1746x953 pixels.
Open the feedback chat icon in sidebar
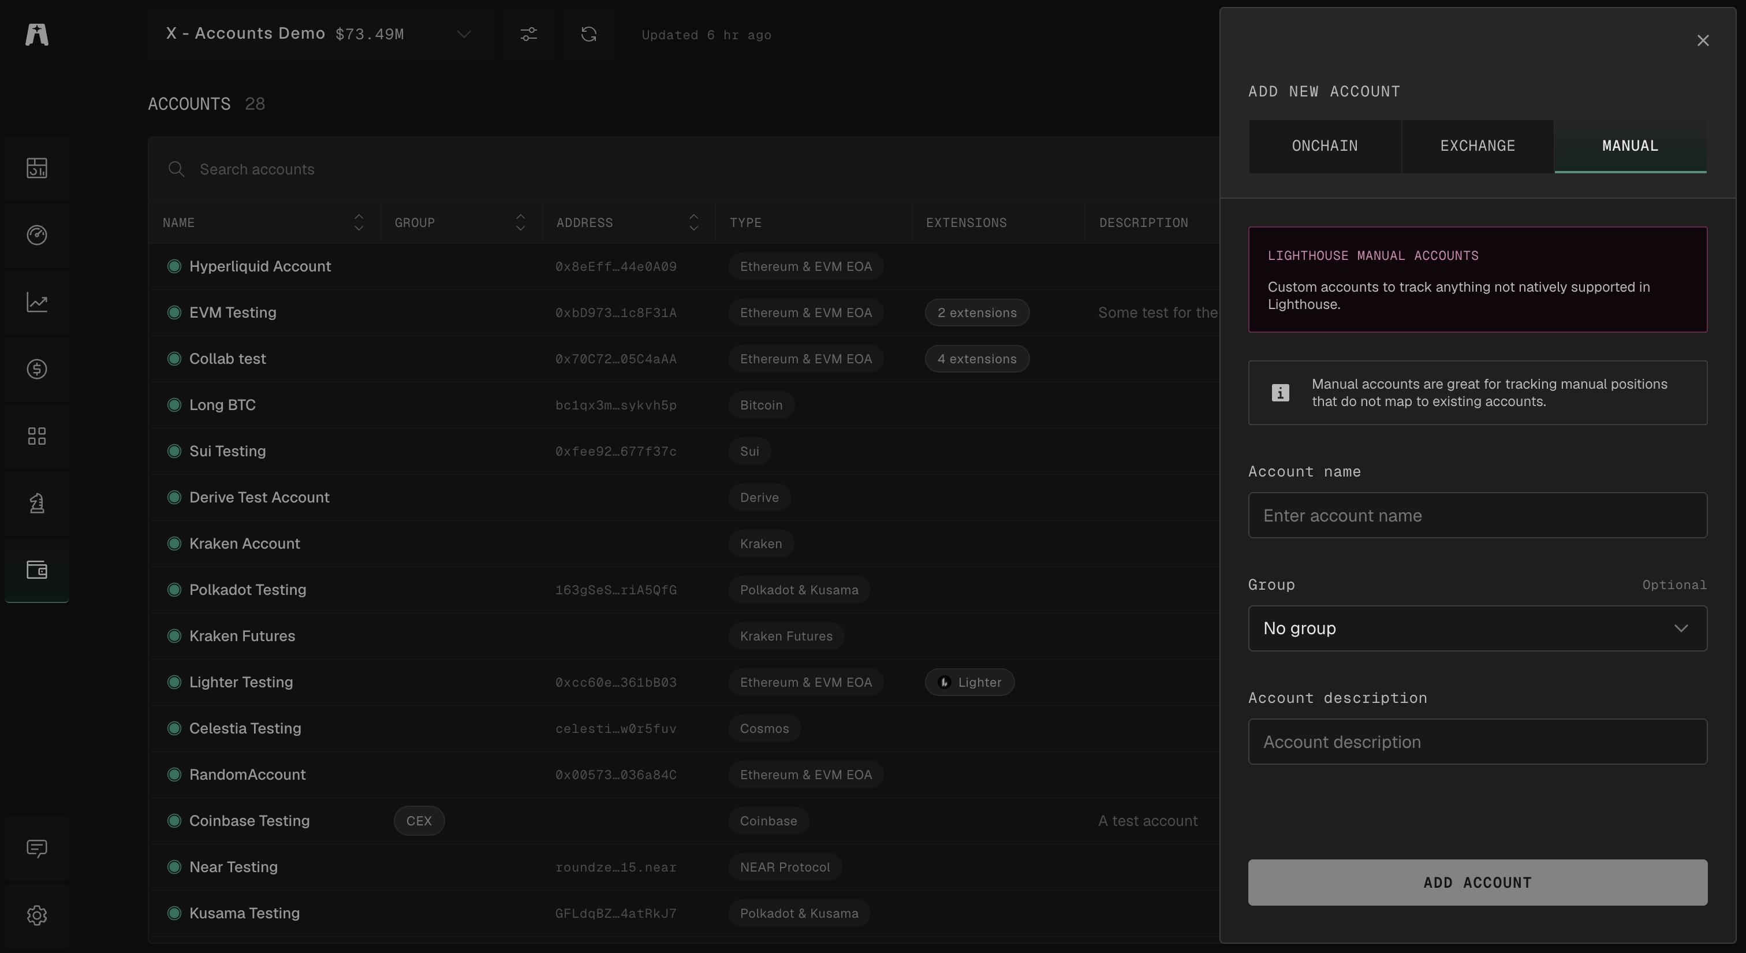click(x=36, y=848)
